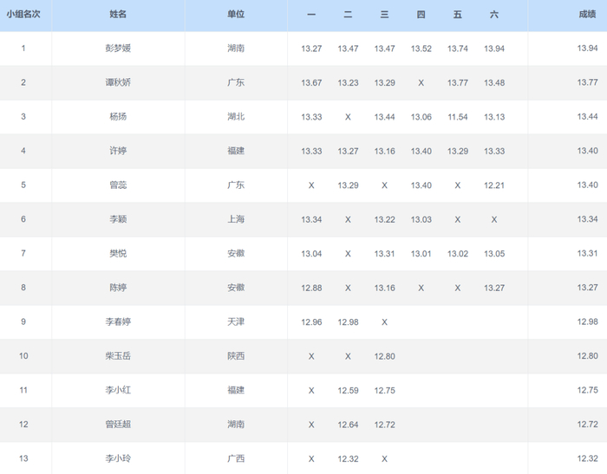Select the athlete 樊悦
The height and width of the screenshot is (474, 607).
[118, 254]
